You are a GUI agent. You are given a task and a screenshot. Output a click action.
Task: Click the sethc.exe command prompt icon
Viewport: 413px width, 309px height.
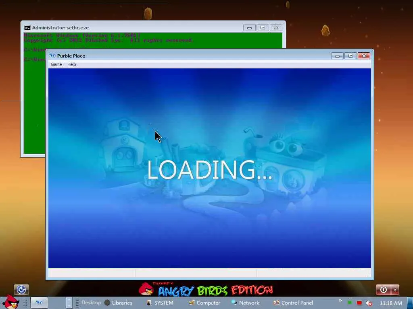(27, 28)
